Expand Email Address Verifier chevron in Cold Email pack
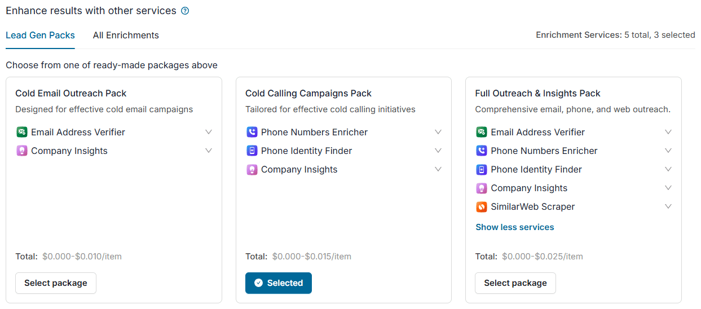Viewport: 701px width, 309px height. (x=209, y=132)
